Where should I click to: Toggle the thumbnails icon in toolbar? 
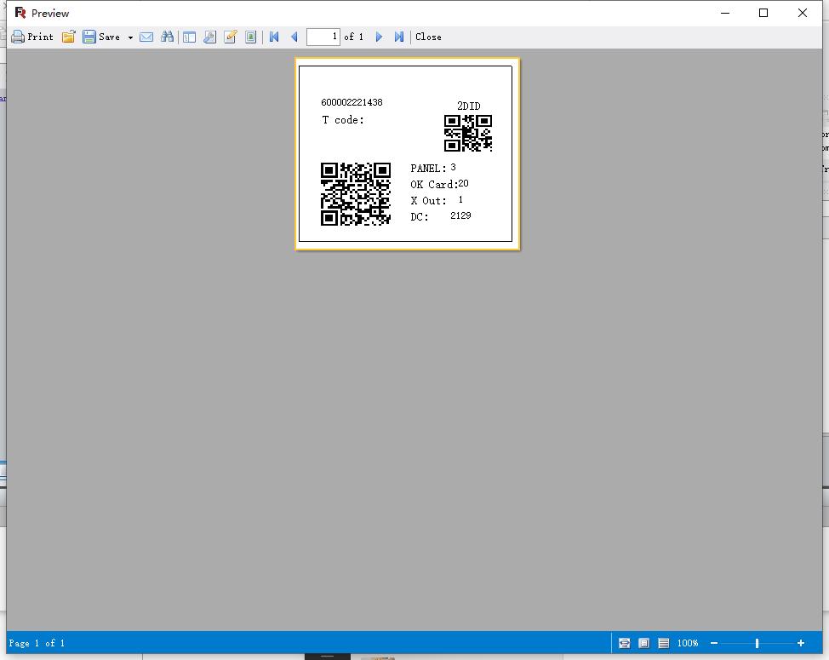click(250, 37)
